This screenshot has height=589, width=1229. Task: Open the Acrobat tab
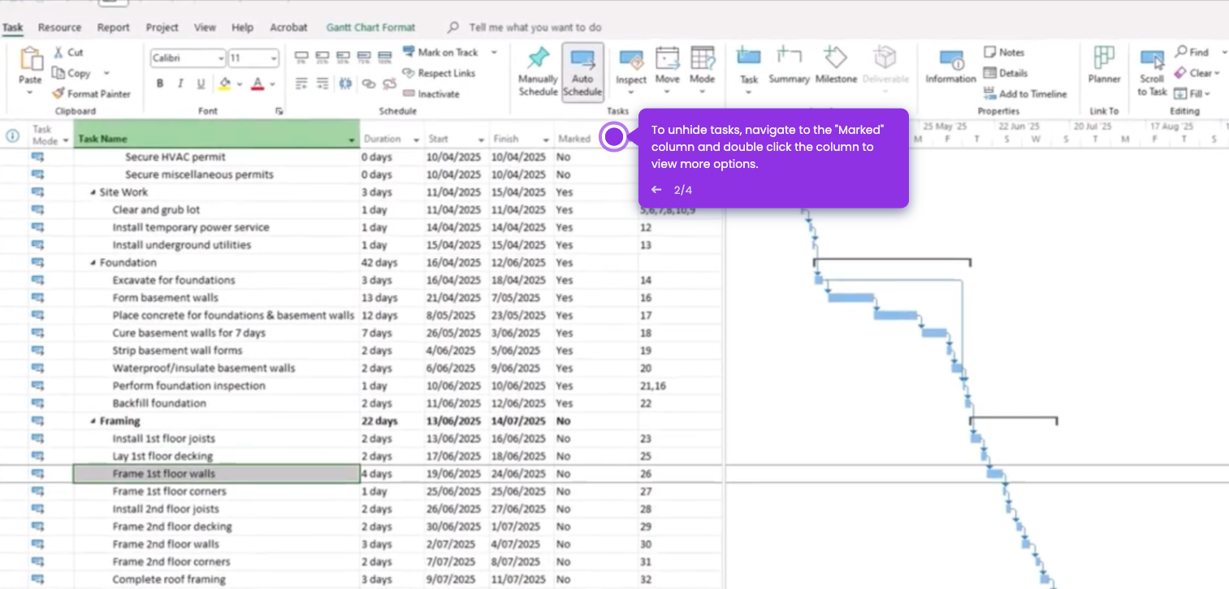288,28
